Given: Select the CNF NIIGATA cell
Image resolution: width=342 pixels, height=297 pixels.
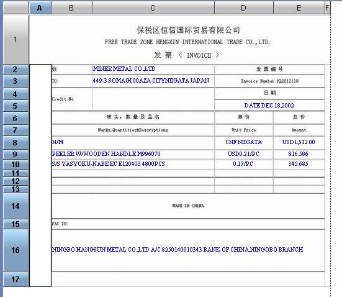Looking at the screenshot, I should pyautogui.click(x=244, y=143).
